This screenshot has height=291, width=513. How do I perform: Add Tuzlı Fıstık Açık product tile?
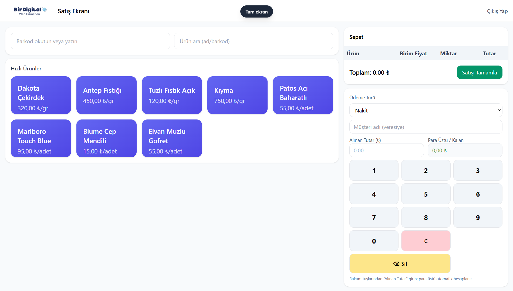(x=172, y=95)
